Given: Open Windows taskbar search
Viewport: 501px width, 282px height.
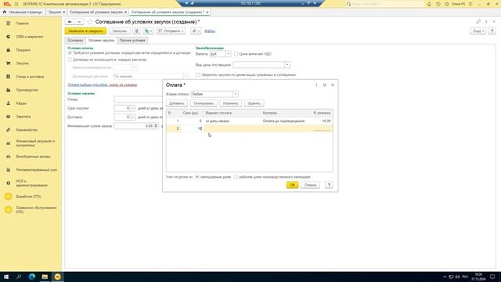Looking at the screenshot, I should click(x=19, y=277).
